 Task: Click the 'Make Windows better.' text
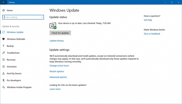click(x=155, y=30)
